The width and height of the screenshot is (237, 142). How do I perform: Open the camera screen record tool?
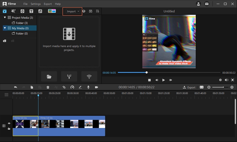(x=97, y=87)
